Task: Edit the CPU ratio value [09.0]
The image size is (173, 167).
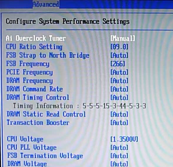Action: (x=119, y=47)
